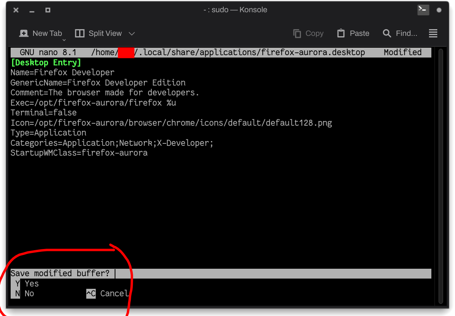Click the 'GenericName=Firefox Developer Edition' line
This screenshot has width=455, height=316.
pyautogui.click(x=98, y=83)
